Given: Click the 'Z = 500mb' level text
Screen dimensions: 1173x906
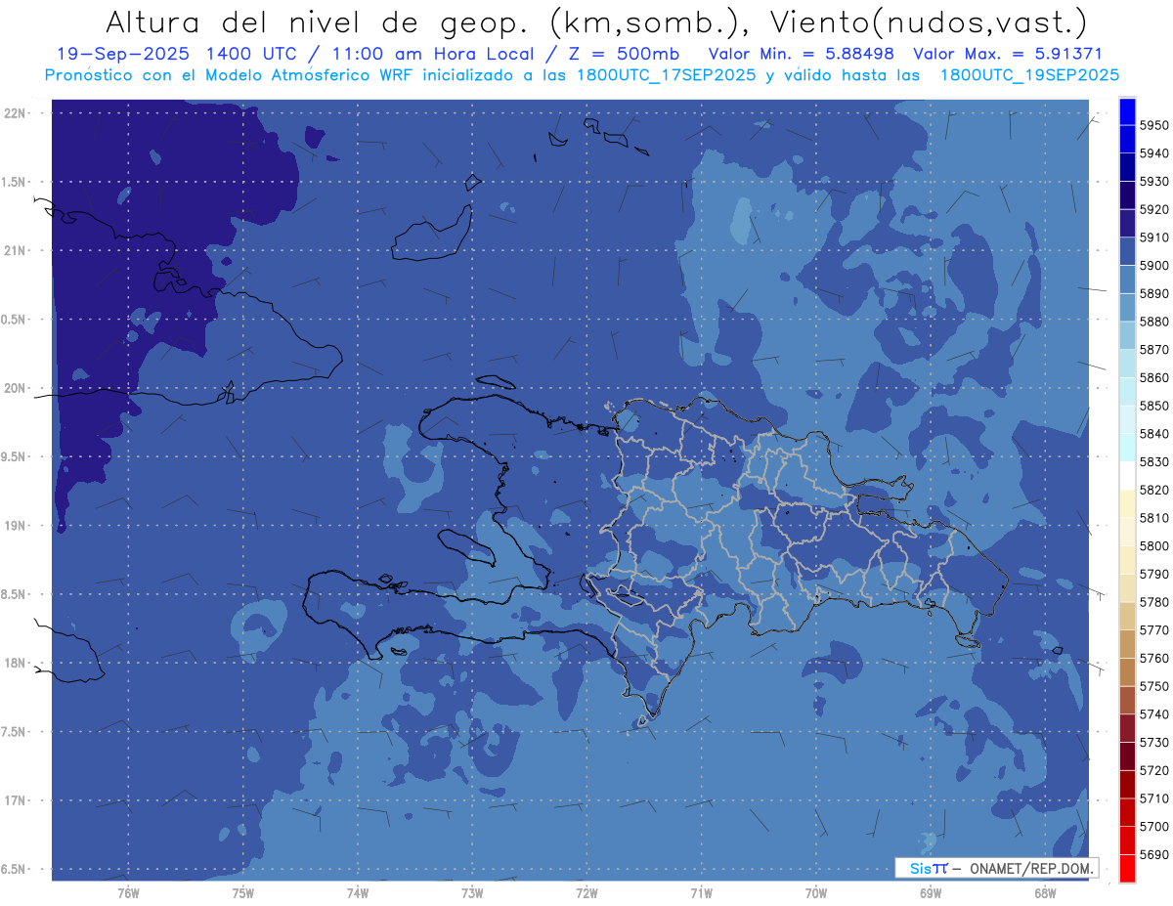Looking at the screenshot, I should pyautogui.click(x=616, y=54).
